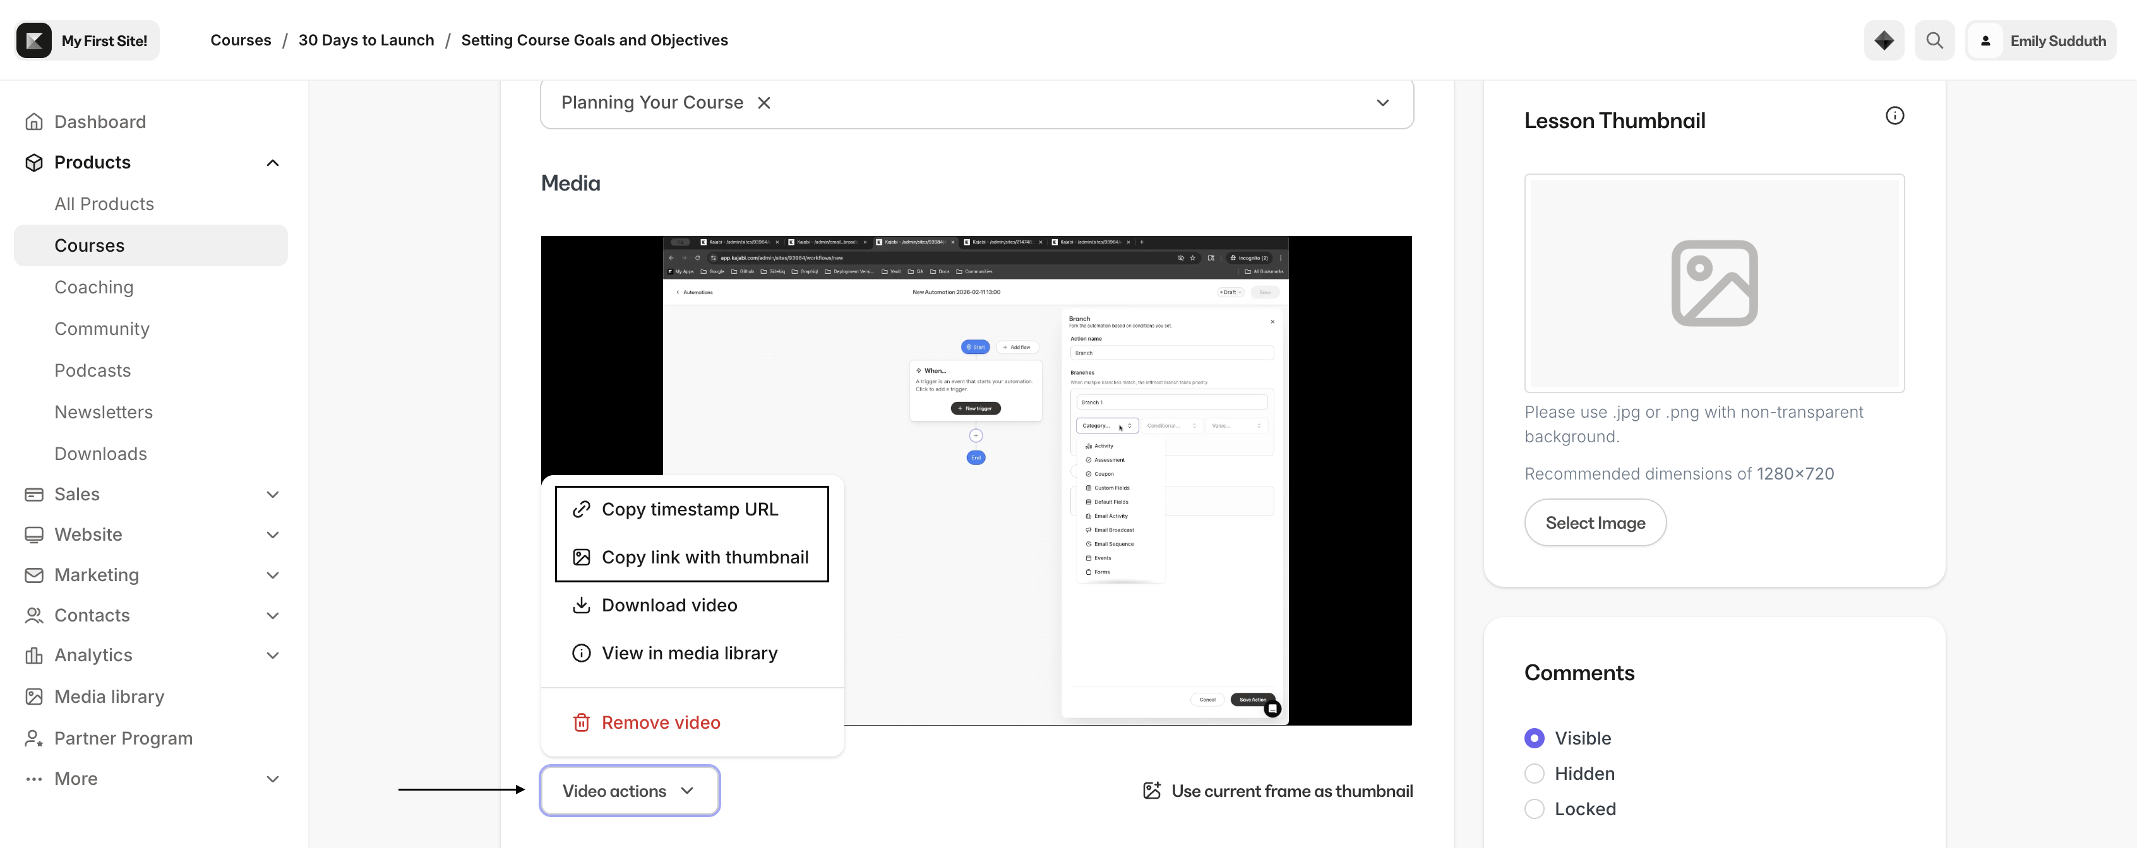Select the Visible comments radio button
Screen dimensions: 2137x848
pyautogui.click(x=1534, y=738)
